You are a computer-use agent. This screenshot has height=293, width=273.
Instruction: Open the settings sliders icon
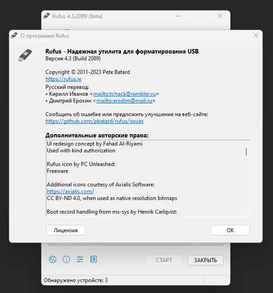tap(80, 259)
